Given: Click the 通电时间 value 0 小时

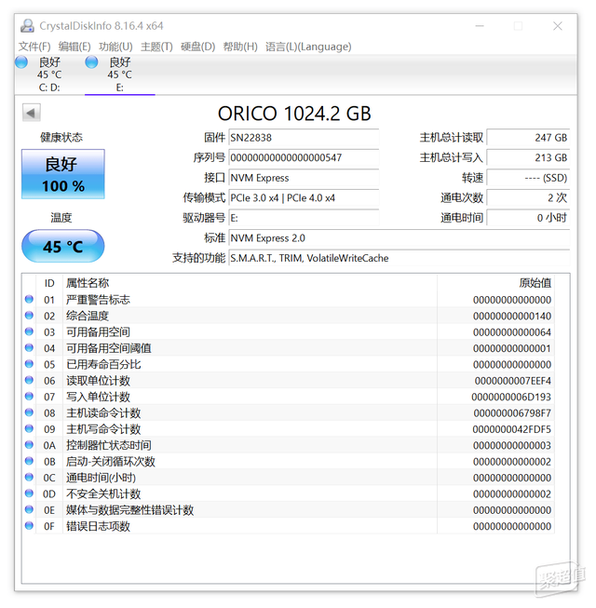Looking at the screenshot, I should pos(529,218).
